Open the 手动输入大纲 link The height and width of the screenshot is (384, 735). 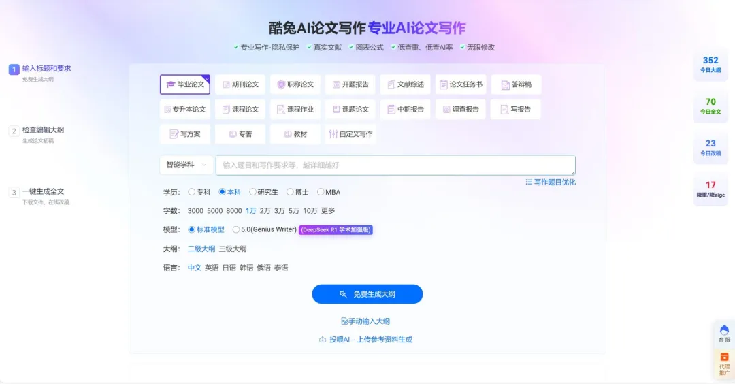tap(365, 321)
